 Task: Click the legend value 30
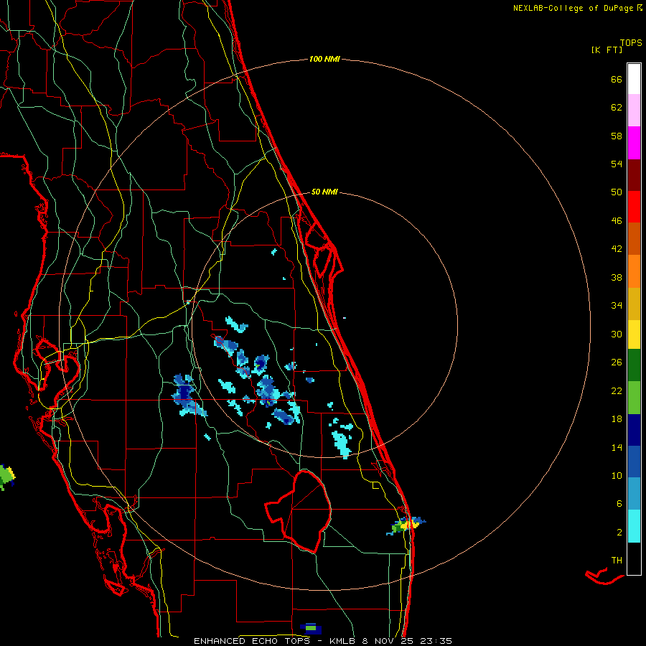(617, 334)
